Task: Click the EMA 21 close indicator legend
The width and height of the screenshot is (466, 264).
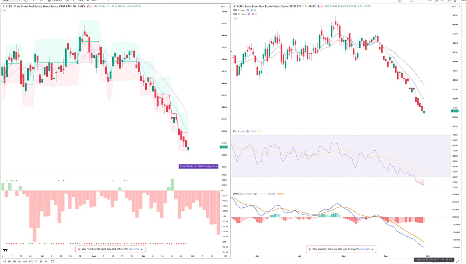Action: [239, 14]
